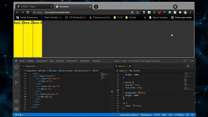Open more actions for style.css editor group
208x117 pixels.
pyautogui.click(x=192, y=66)
